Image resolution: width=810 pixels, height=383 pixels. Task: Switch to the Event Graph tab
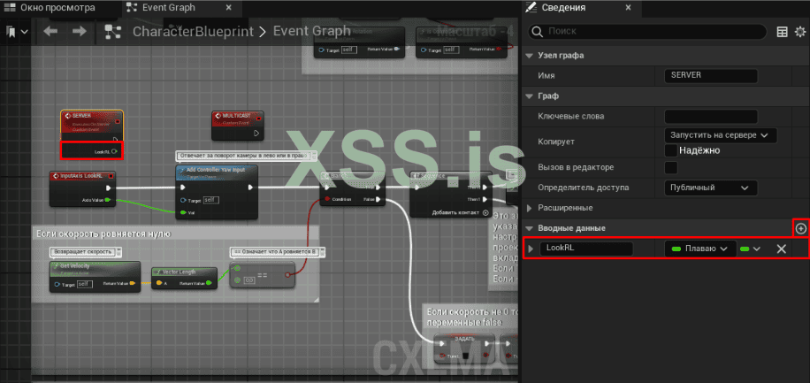click(168, 8)
